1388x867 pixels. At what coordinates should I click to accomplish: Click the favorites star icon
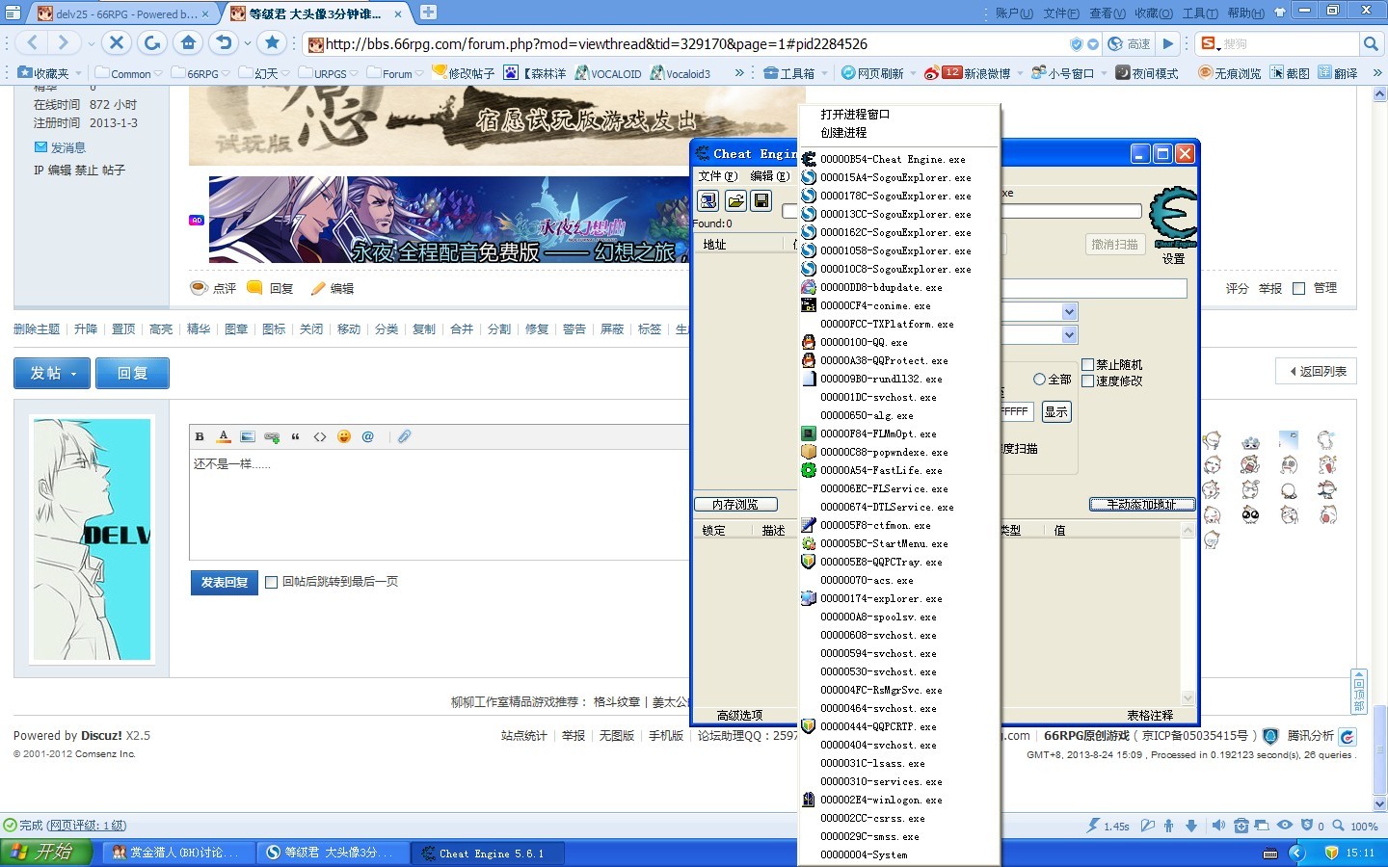273,42
